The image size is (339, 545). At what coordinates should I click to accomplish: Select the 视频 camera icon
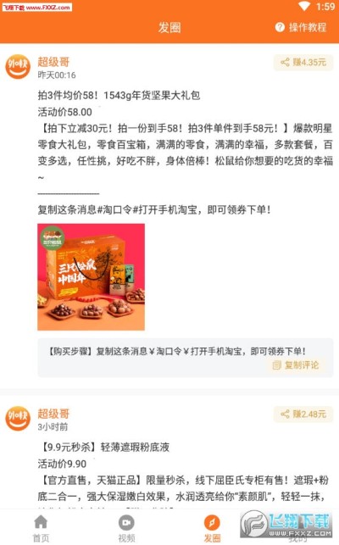[126, 522]
